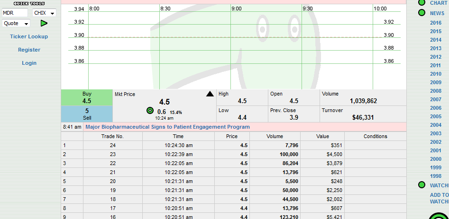This screenshot has width=449, height=219.
Task: Select news year 2003
Action: (436, 134)
